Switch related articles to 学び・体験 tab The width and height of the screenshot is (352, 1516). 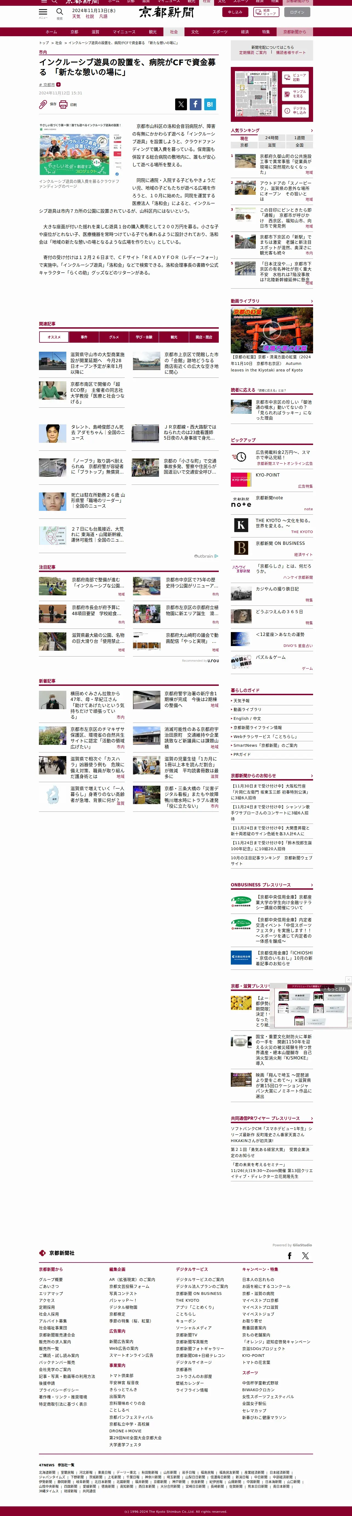(x=144, y=337)
